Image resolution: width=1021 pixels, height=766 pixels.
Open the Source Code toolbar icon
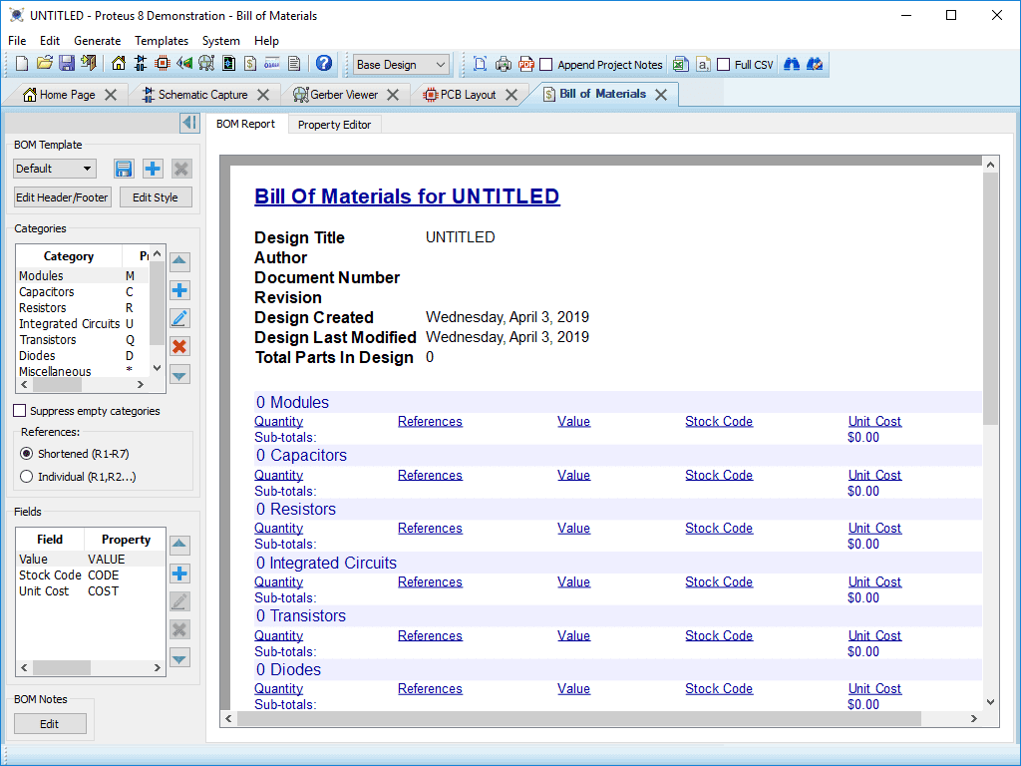coord(272,64)
